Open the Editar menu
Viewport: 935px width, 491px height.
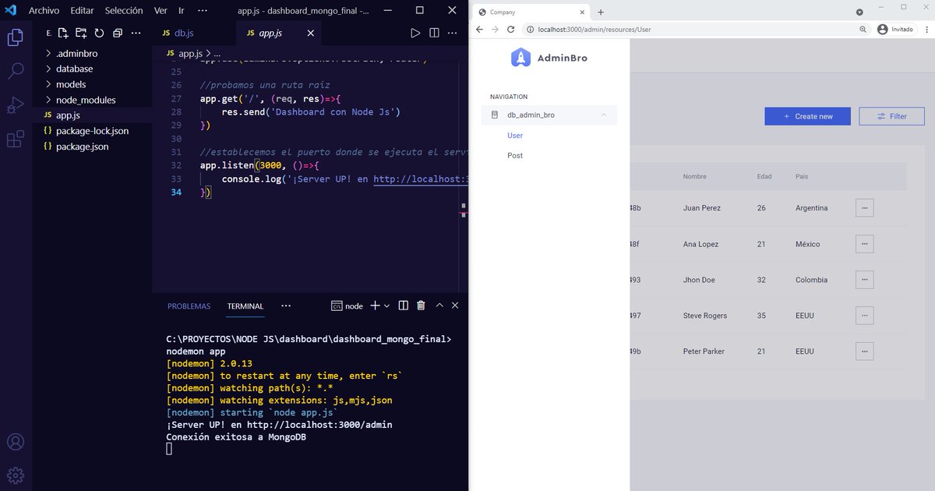click(82, 11)
